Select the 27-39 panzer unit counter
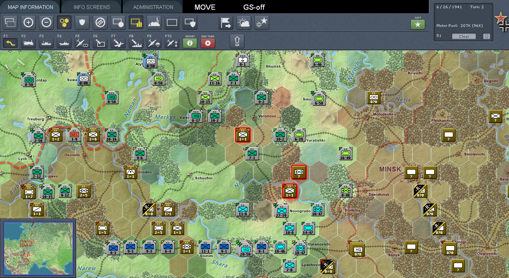The width and height of the screenshot is (509, 278). 281,211
